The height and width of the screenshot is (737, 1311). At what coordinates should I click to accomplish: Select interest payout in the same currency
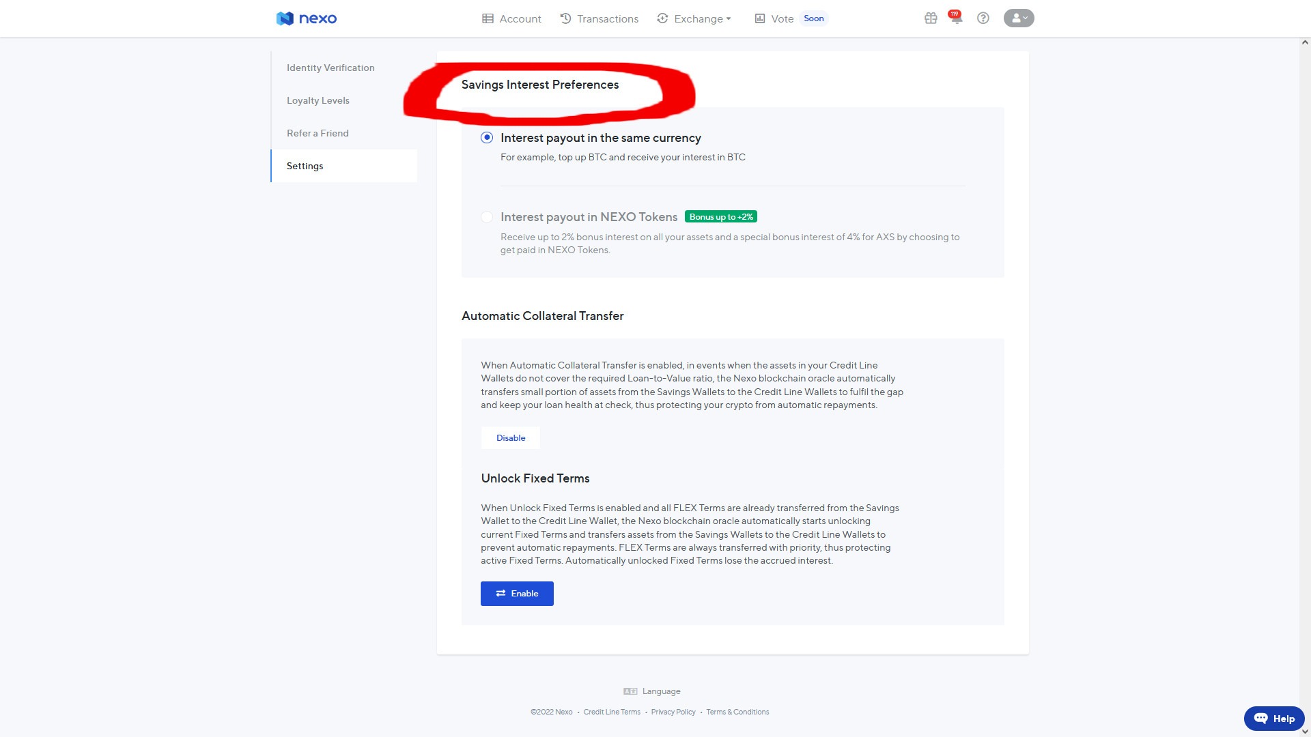pos(487,138)
